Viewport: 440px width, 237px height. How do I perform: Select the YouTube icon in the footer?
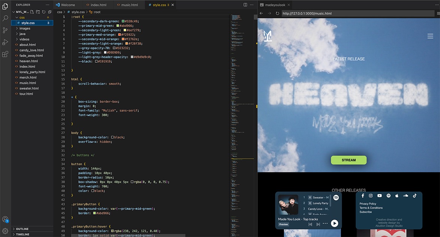tap(380, 195)
